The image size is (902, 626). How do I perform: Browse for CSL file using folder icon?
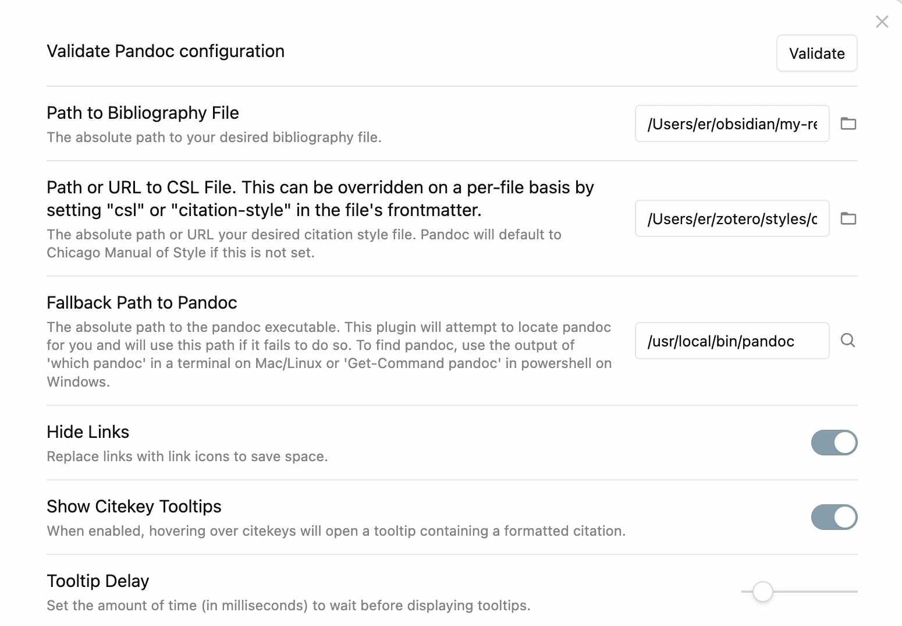(848, 218)
